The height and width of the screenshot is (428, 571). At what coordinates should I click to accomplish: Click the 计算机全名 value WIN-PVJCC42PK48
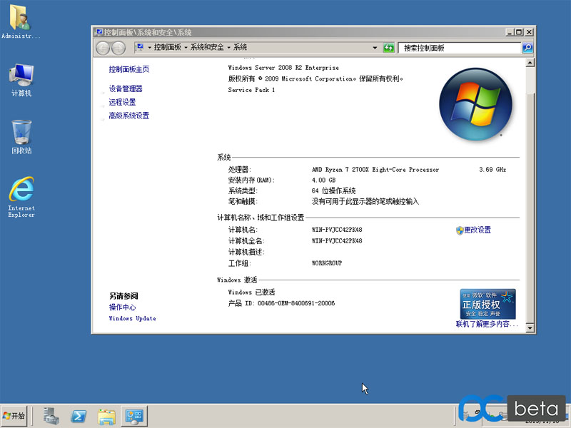[x=337, y=241]
